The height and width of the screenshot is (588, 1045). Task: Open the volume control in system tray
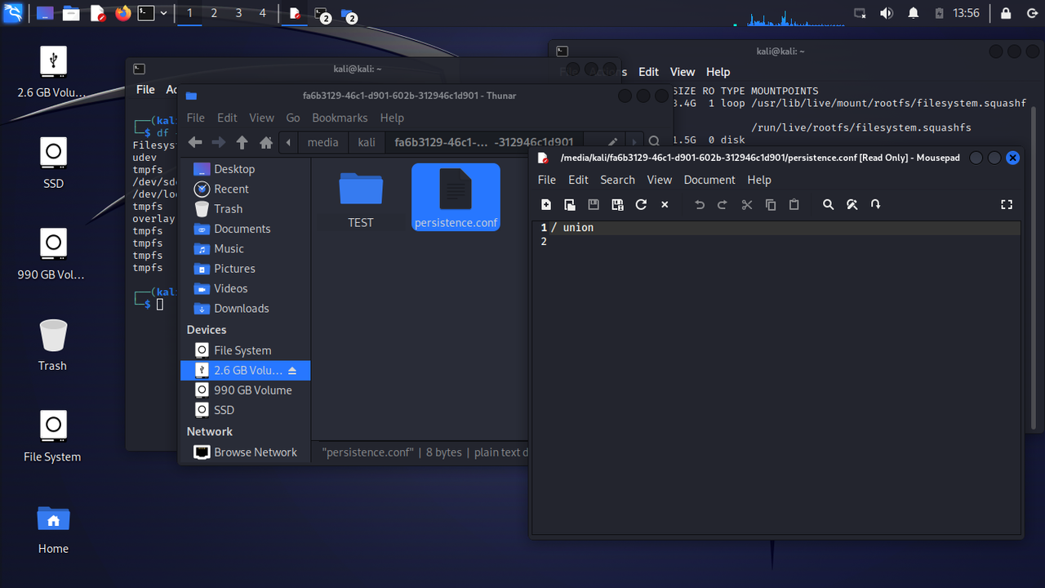click(x=886, y=13)
